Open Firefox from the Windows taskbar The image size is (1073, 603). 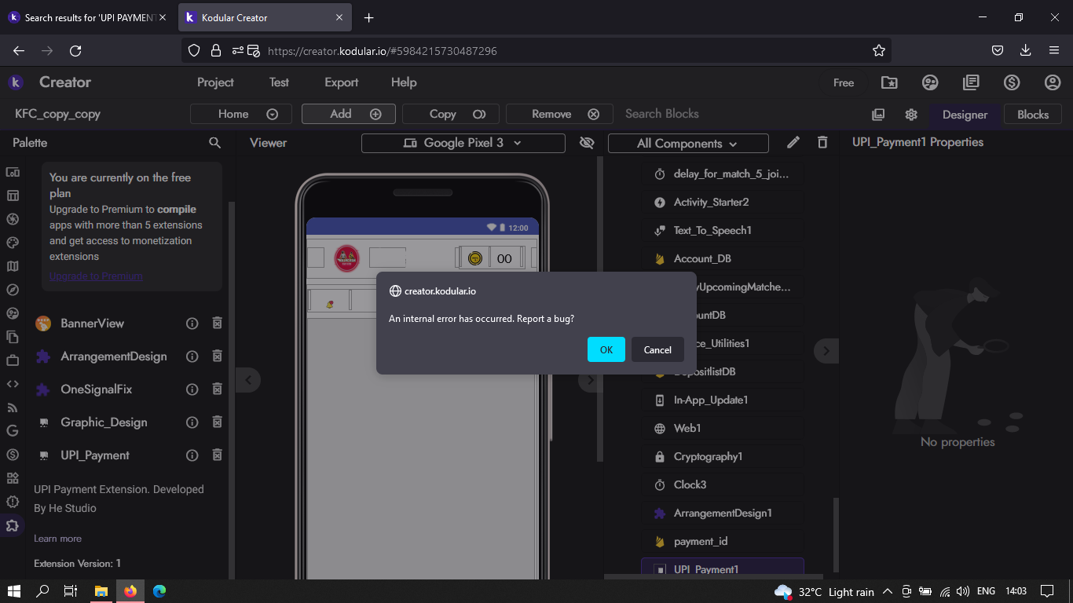[130, 591]
